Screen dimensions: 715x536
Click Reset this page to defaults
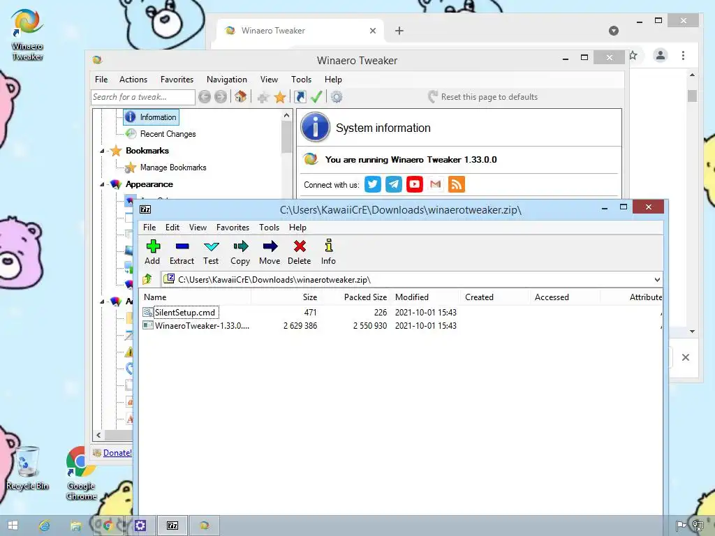483,96
